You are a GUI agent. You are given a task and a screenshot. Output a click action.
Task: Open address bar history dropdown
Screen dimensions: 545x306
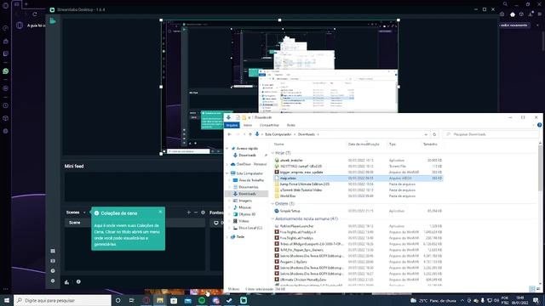(x=426, y=134)
